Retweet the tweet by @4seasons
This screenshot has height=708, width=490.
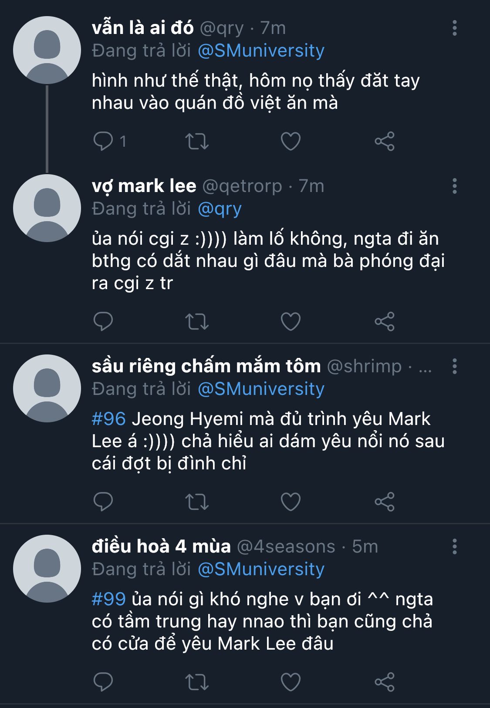point(197,682)
